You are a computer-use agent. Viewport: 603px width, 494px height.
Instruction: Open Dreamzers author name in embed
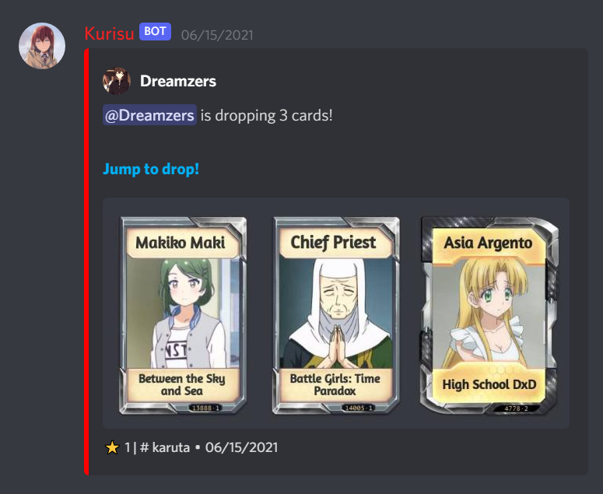tap(178, 81)
